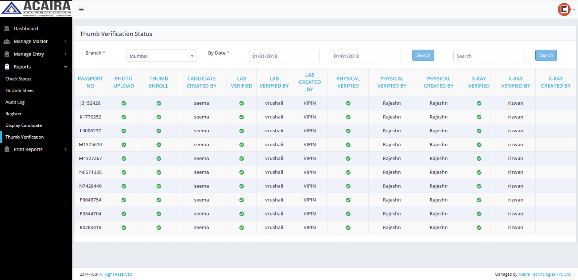
Task: Click the first By Date input field
Action: click(284, 56)
